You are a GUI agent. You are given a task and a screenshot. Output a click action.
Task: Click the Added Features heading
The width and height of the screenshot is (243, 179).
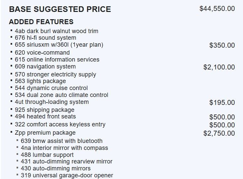(41, 22)
